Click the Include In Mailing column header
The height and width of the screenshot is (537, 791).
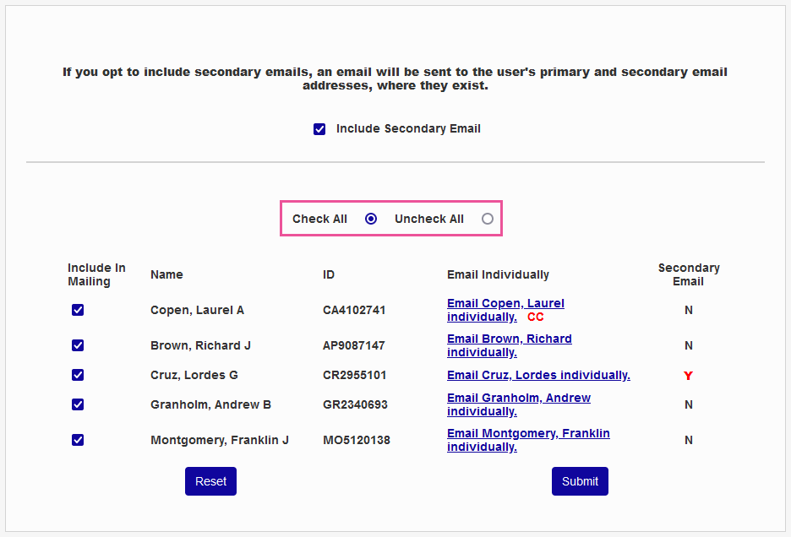pyautogui.click(x=96, y=274)
